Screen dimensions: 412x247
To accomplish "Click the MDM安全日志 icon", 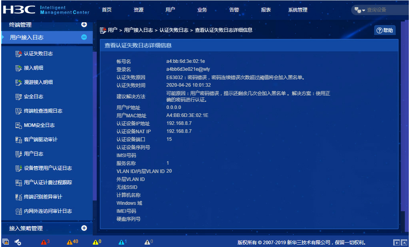I will (18, 125).
